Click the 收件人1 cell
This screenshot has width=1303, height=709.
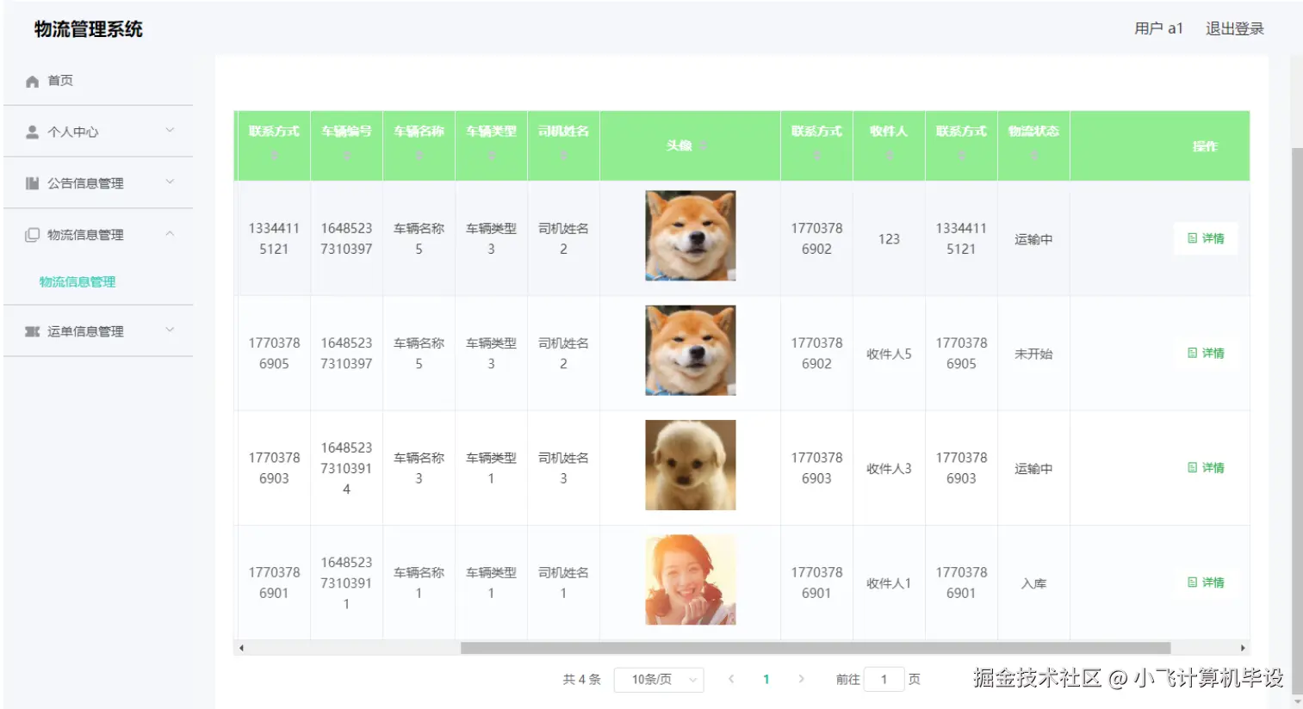[889, 583]
